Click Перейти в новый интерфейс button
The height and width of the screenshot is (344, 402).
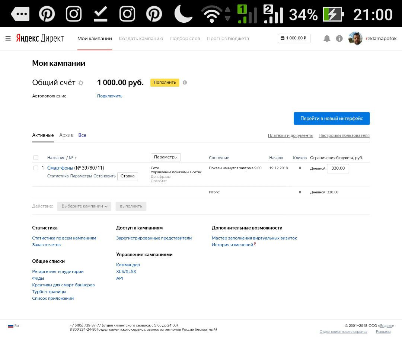click(x=332, y=119)
